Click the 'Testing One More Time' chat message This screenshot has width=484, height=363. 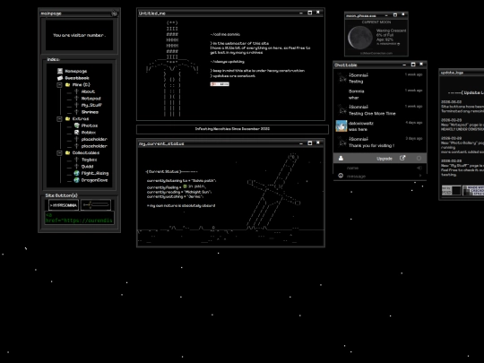[x=372, y=113]
